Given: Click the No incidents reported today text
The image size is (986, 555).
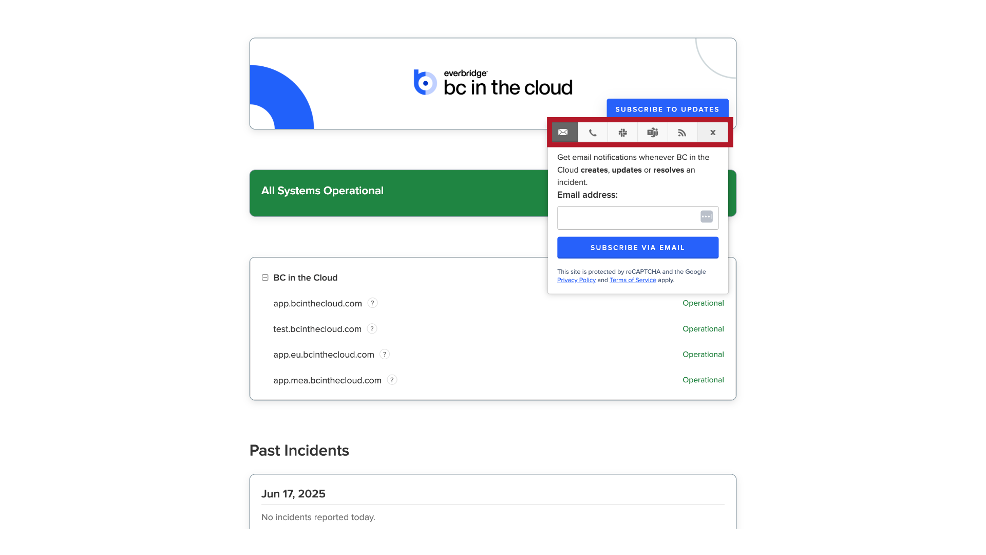Looking at the screenshot, I should (x=318, y=517).
